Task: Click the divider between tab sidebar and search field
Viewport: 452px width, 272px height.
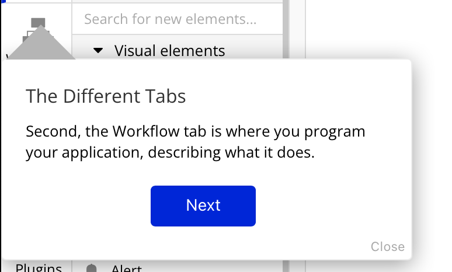Action: [72, 29]
